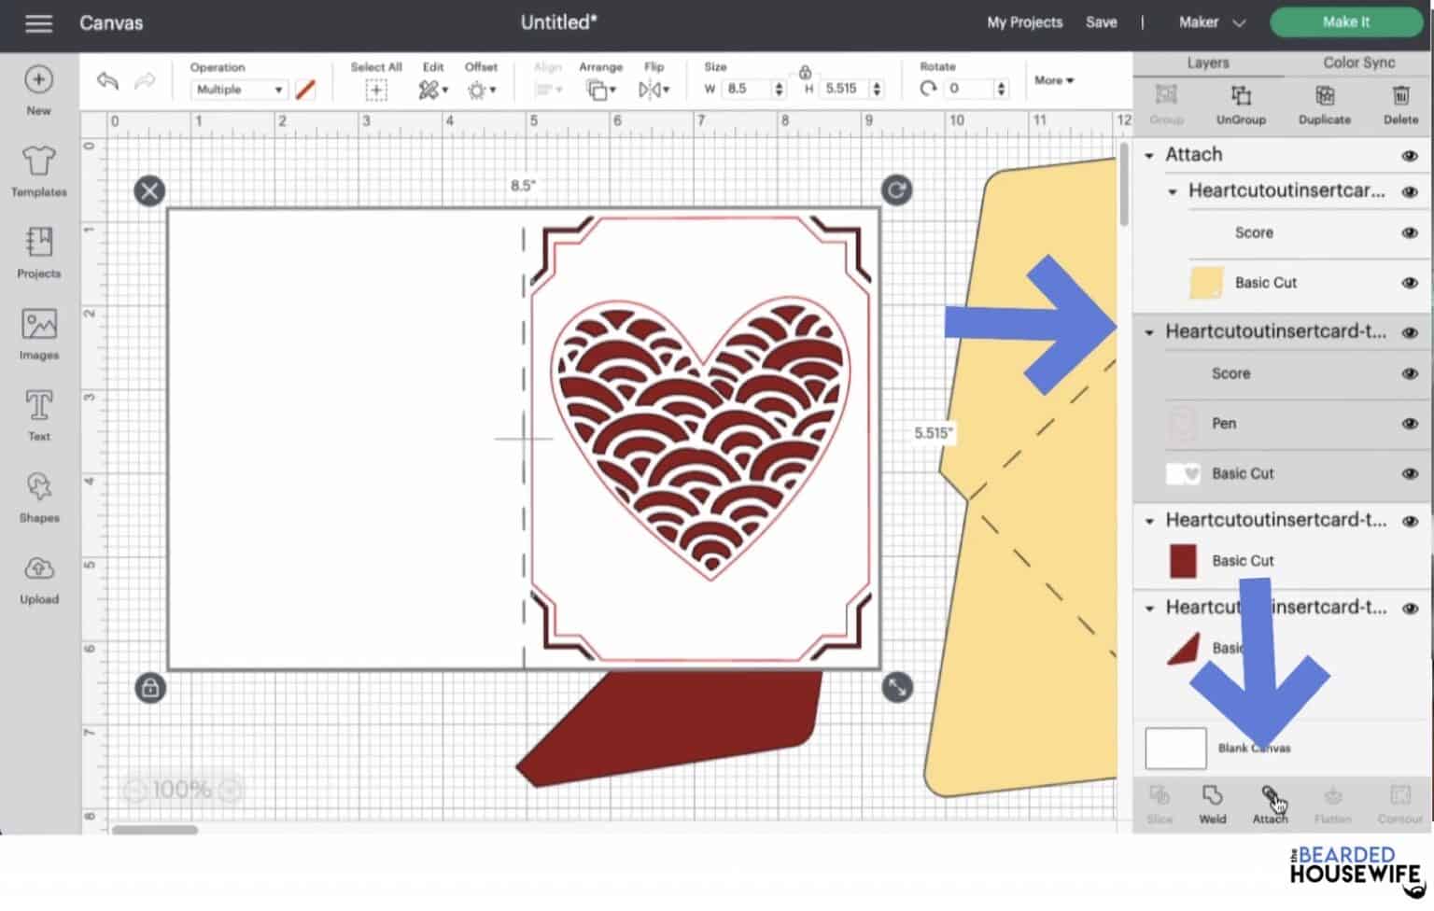Click the Make It button
Viewport: 1434px width, 911px height.
pyautogui.click(x=1345, y=21)
